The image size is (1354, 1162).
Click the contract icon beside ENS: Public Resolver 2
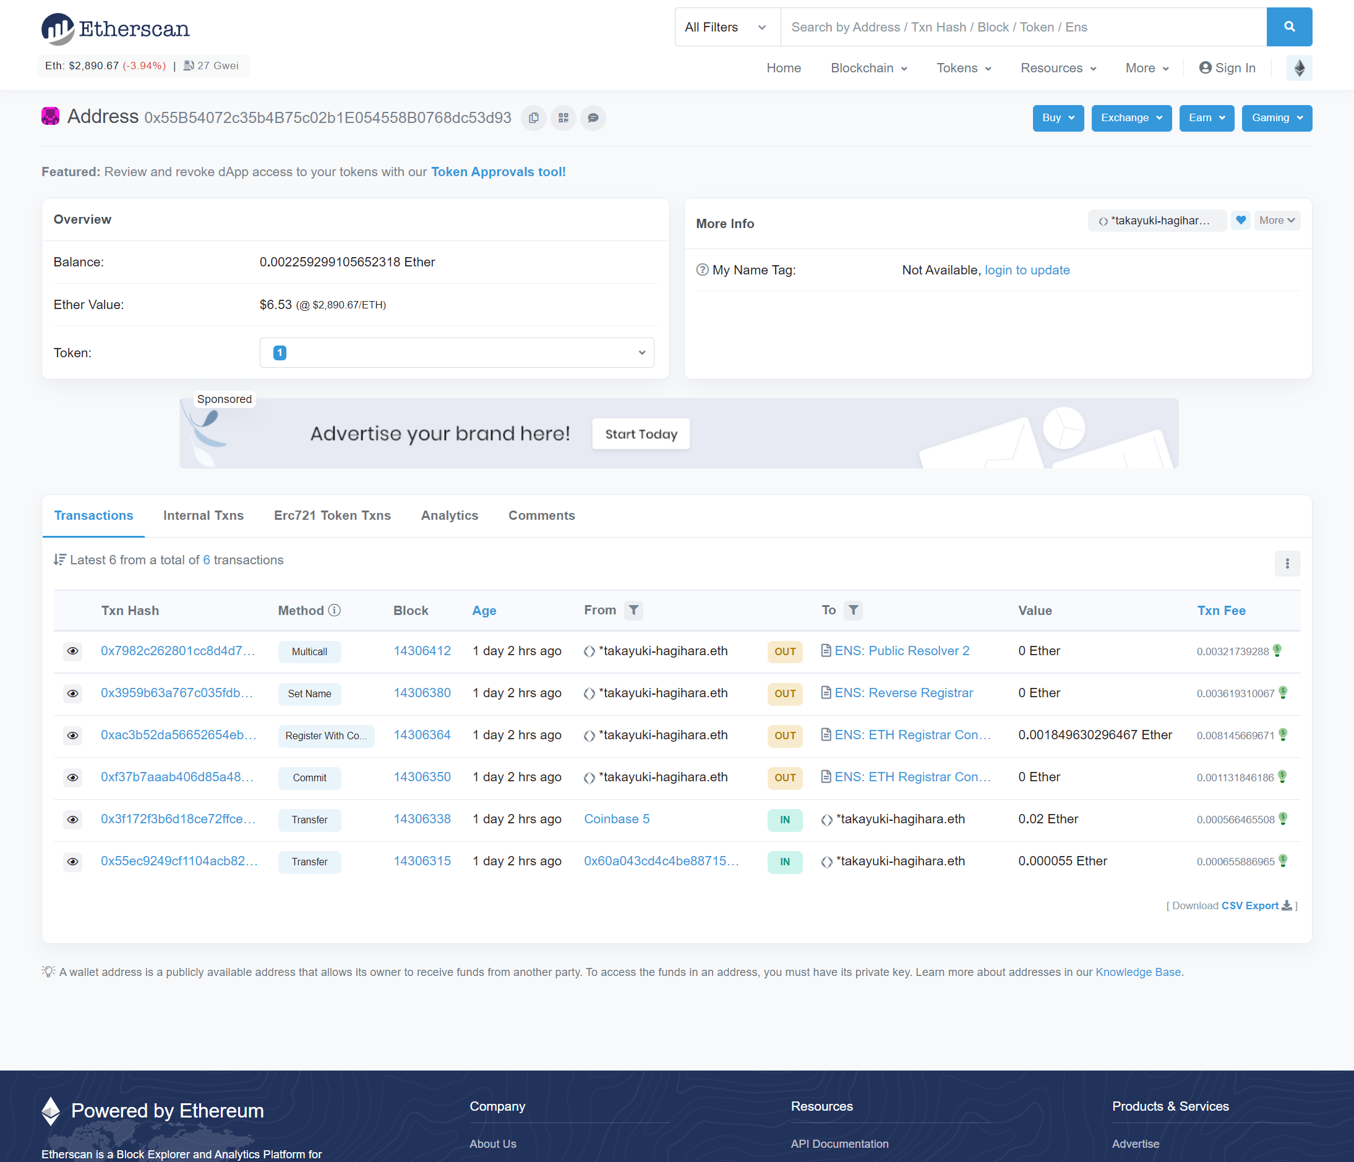point(826,650)
